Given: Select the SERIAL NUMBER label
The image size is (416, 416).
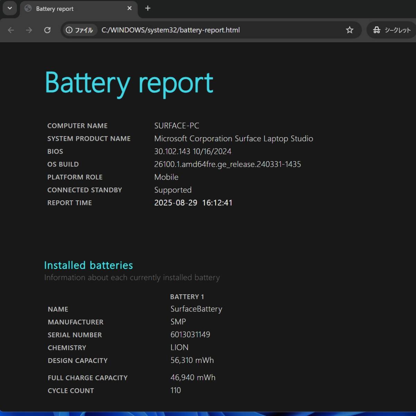Looking at the screenshot, I should pos(75,335).
